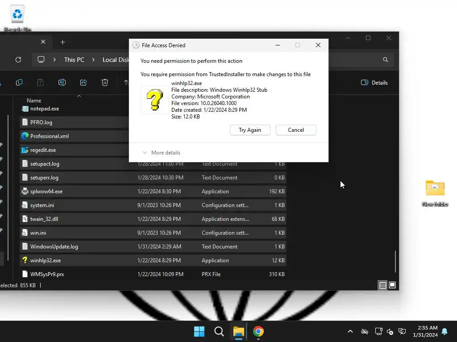The height and width of the screenshot is (342, 457).
Task: Click the File Explorer taskbar icon
Action: point(238,331)
